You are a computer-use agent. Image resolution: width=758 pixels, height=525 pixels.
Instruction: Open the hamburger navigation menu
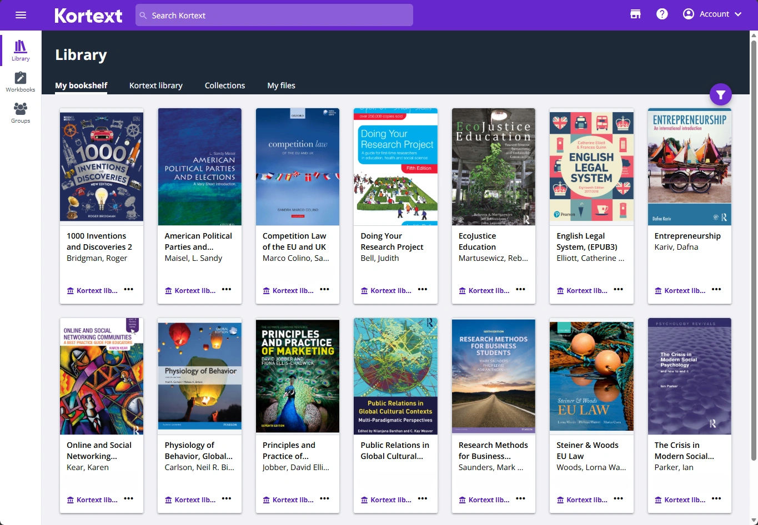[x=21, y=15]
